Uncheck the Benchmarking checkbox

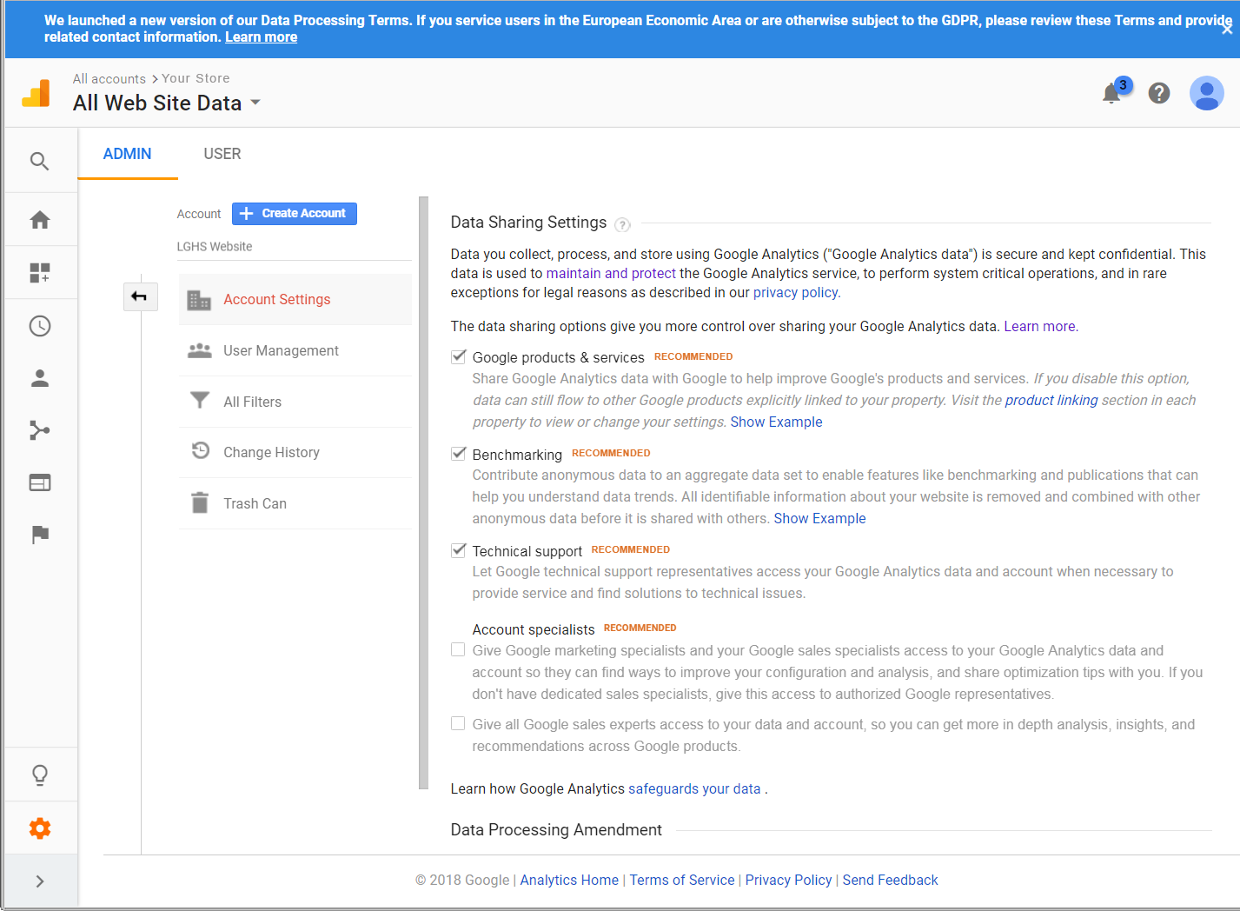pyautogui.click(x=458, y=454)
